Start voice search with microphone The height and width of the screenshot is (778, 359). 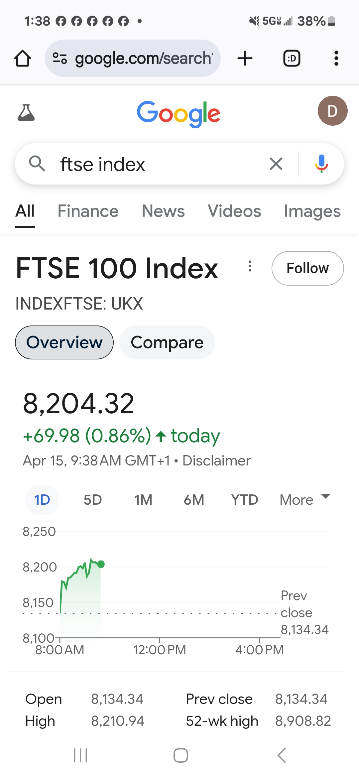coord(321,164)
